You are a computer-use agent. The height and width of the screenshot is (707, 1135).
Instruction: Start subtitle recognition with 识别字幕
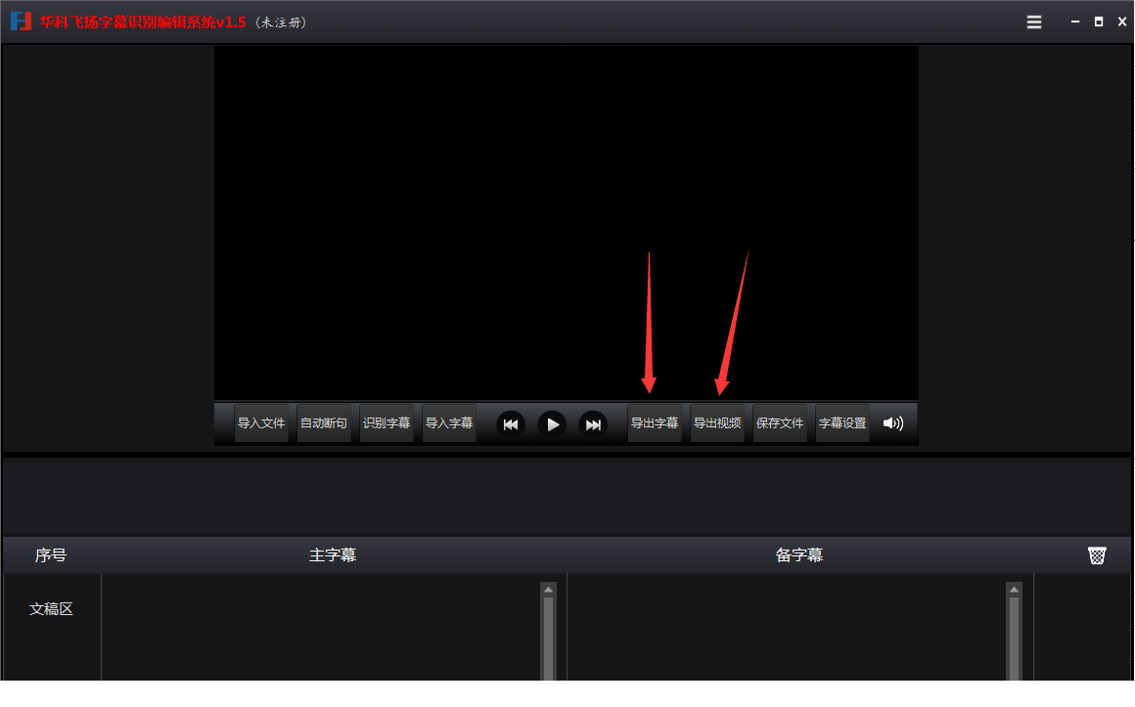click(386, 423)
